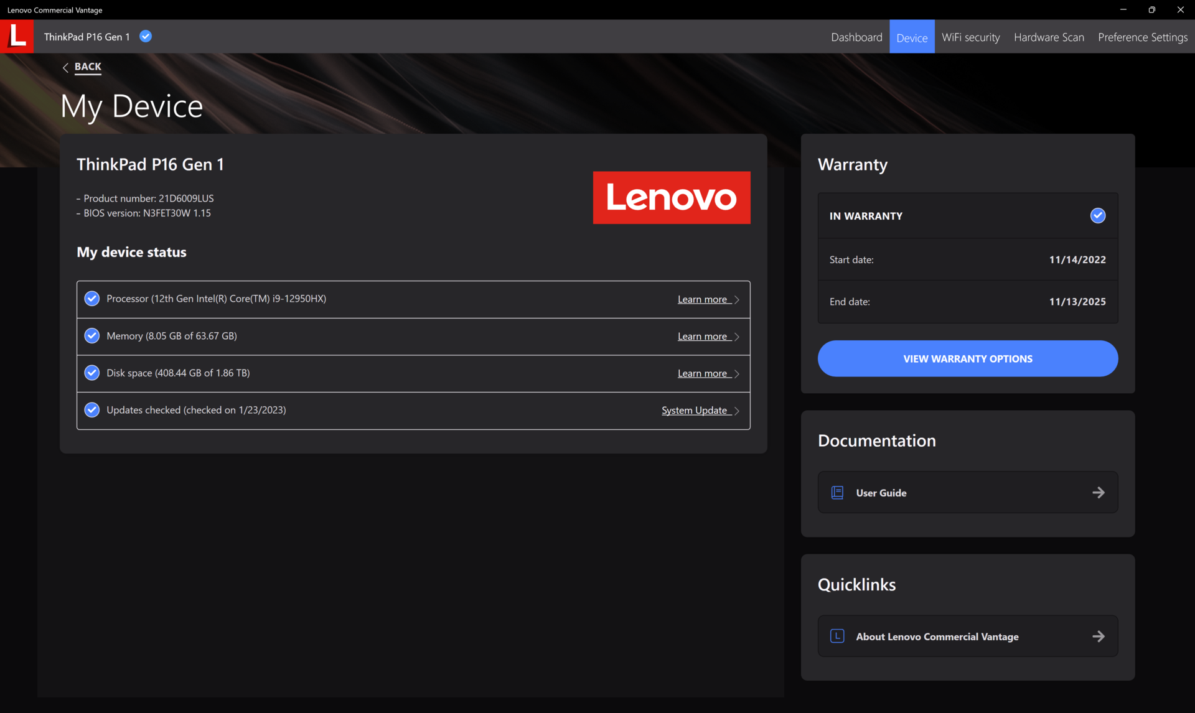Open the Preference Settings tab
This screenshot has height=713, width=1195.
1143,37
